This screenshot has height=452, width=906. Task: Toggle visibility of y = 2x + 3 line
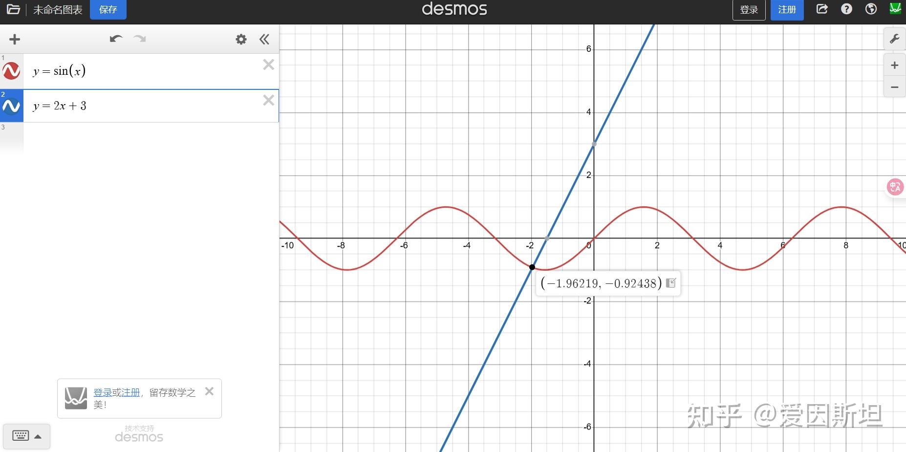click(11, 106)
